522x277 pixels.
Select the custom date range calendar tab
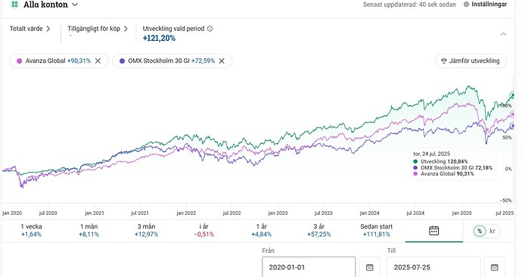(x=433, y=231)
